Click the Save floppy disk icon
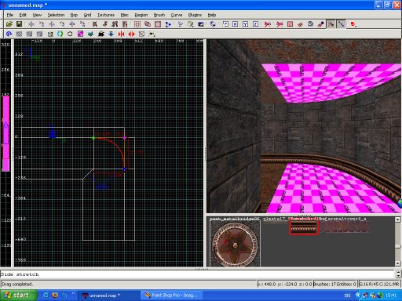Screen dimensions: 402x301 [x=19, y=24]
